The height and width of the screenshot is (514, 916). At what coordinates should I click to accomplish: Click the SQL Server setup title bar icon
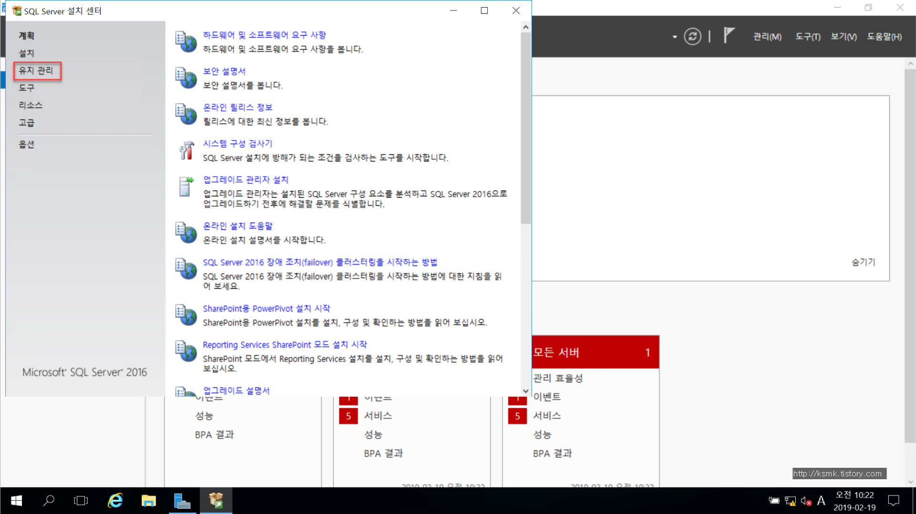[17, 10]
